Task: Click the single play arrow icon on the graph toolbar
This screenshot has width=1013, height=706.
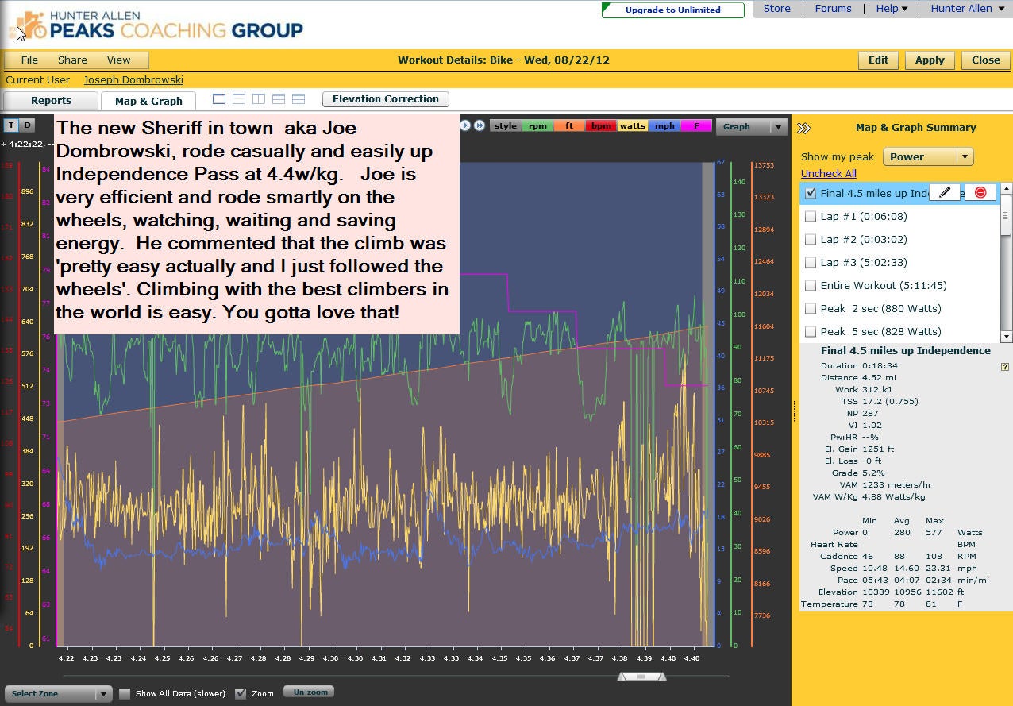Action: click(465, 125)
